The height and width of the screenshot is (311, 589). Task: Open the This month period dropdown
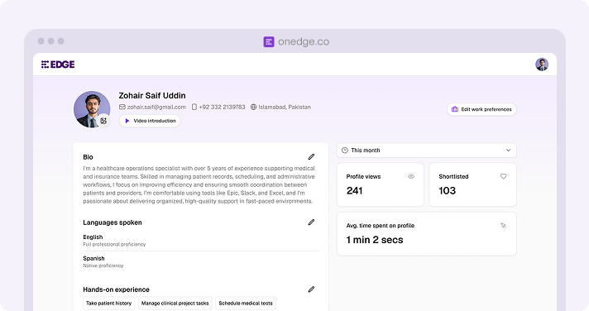(x=426, y=151)
